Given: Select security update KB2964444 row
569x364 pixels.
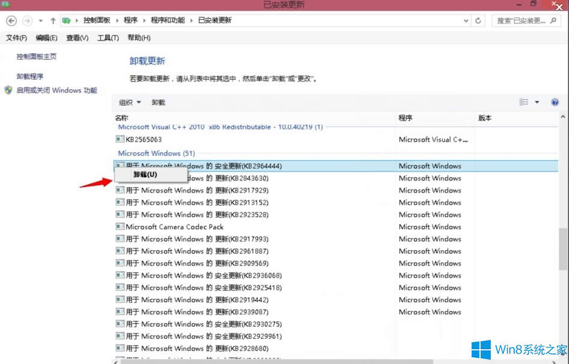Looking at the screenshot, I should (336, 166).
